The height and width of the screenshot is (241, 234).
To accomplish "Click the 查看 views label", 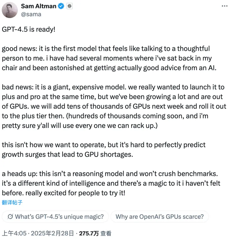I will click(106, 233).
